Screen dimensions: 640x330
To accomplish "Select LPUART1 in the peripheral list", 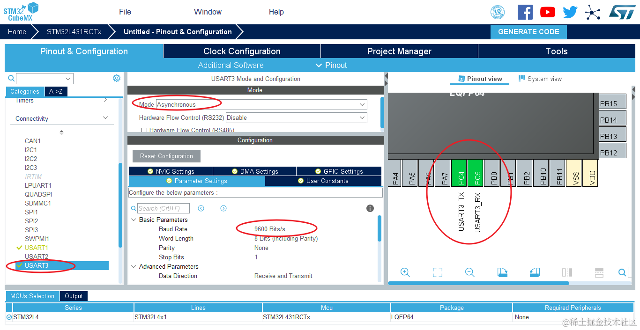I will tap(38, 185).
